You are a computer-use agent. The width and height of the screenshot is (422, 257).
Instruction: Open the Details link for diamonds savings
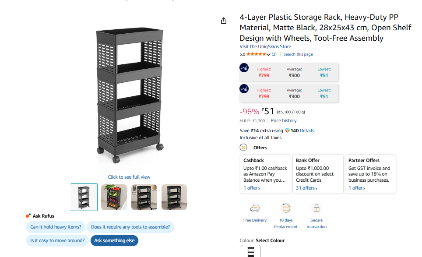click(307, 130)
